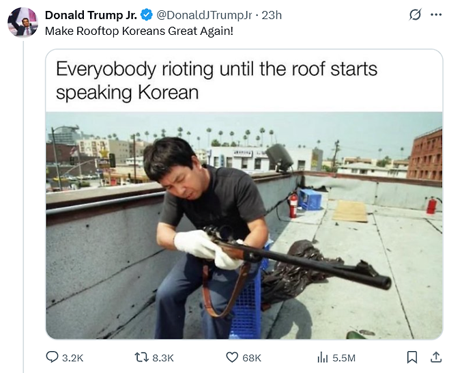Click the Donald Trump Jr. display name
The width and height of the screenshot is (449, 373).
91,15
